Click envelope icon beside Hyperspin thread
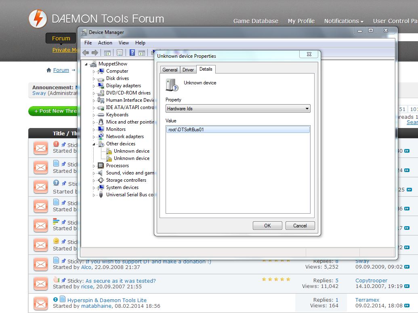Viewport: 418px width, 313px height. pos(41,302)
